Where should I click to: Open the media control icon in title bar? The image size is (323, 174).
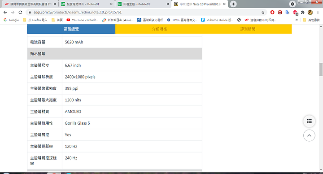tap(292, 4)
